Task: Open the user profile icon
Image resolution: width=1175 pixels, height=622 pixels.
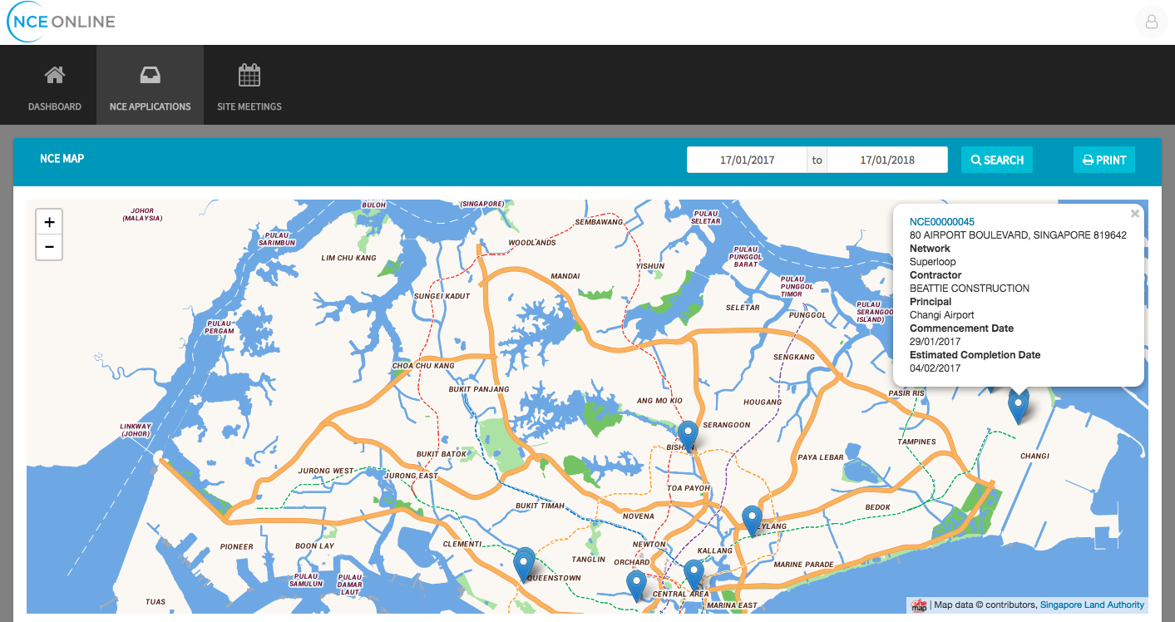Action: click(1152, 22)
